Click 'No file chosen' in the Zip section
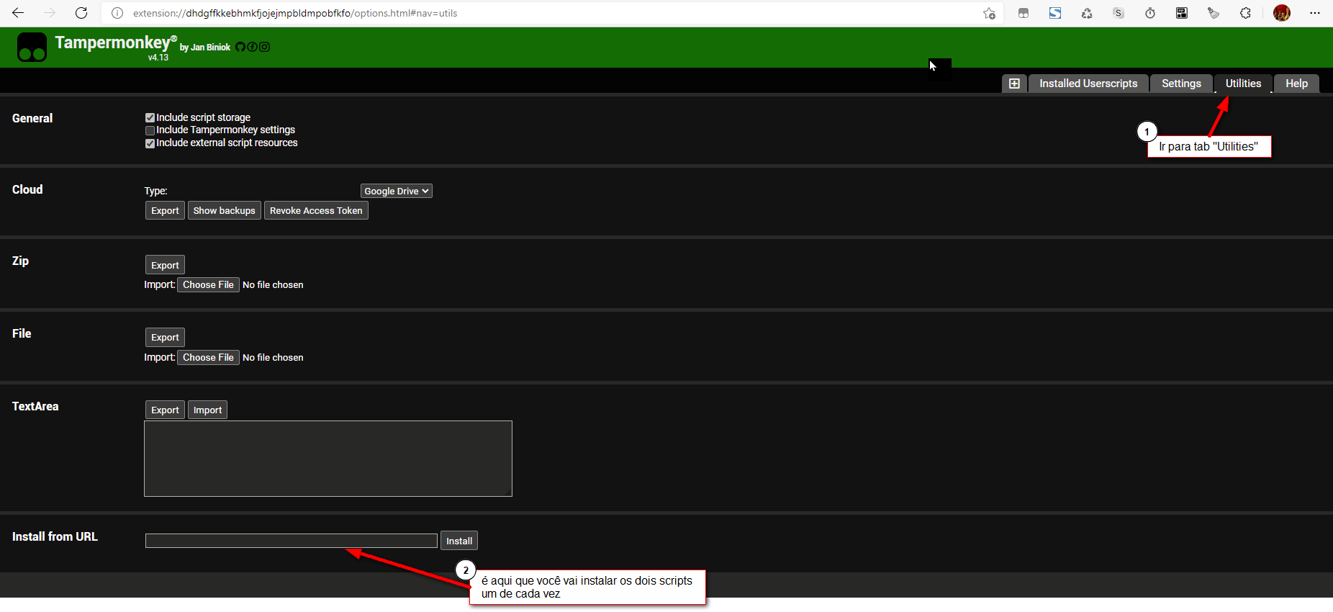 pos(273,285)
